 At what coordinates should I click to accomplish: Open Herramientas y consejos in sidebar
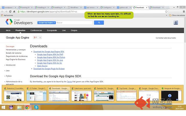[16, 50]
